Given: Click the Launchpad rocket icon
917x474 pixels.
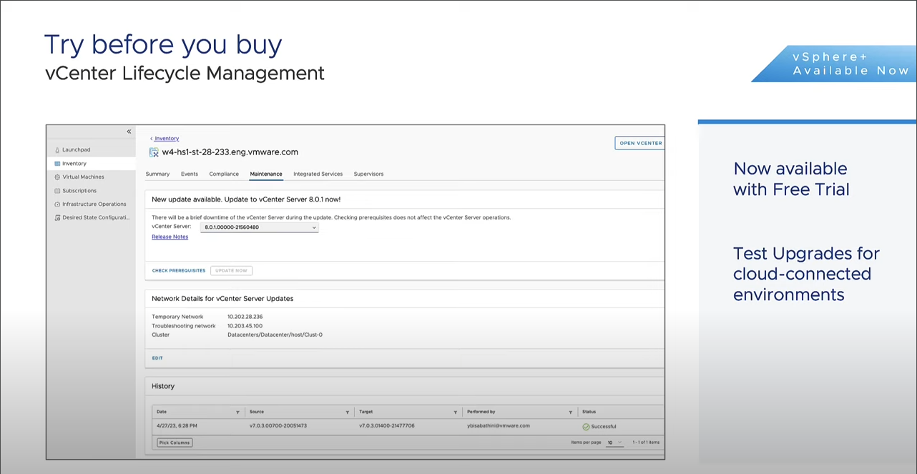Looking at the screenshot, I should click(57, 150).
